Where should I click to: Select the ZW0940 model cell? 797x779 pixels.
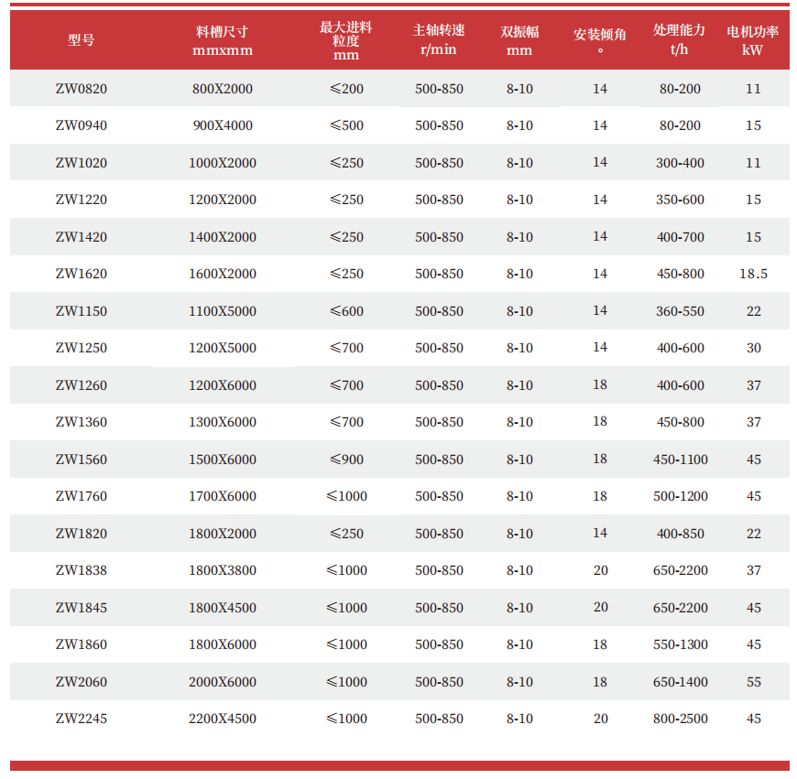point(81,125)
